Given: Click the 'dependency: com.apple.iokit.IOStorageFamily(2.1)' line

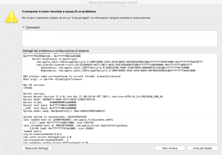Looking at the screenshot, I should [x=118, y=71].
